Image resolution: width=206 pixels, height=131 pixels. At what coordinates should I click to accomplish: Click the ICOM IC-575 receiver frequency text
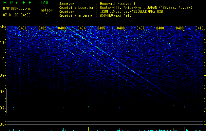tap(131, 11)
